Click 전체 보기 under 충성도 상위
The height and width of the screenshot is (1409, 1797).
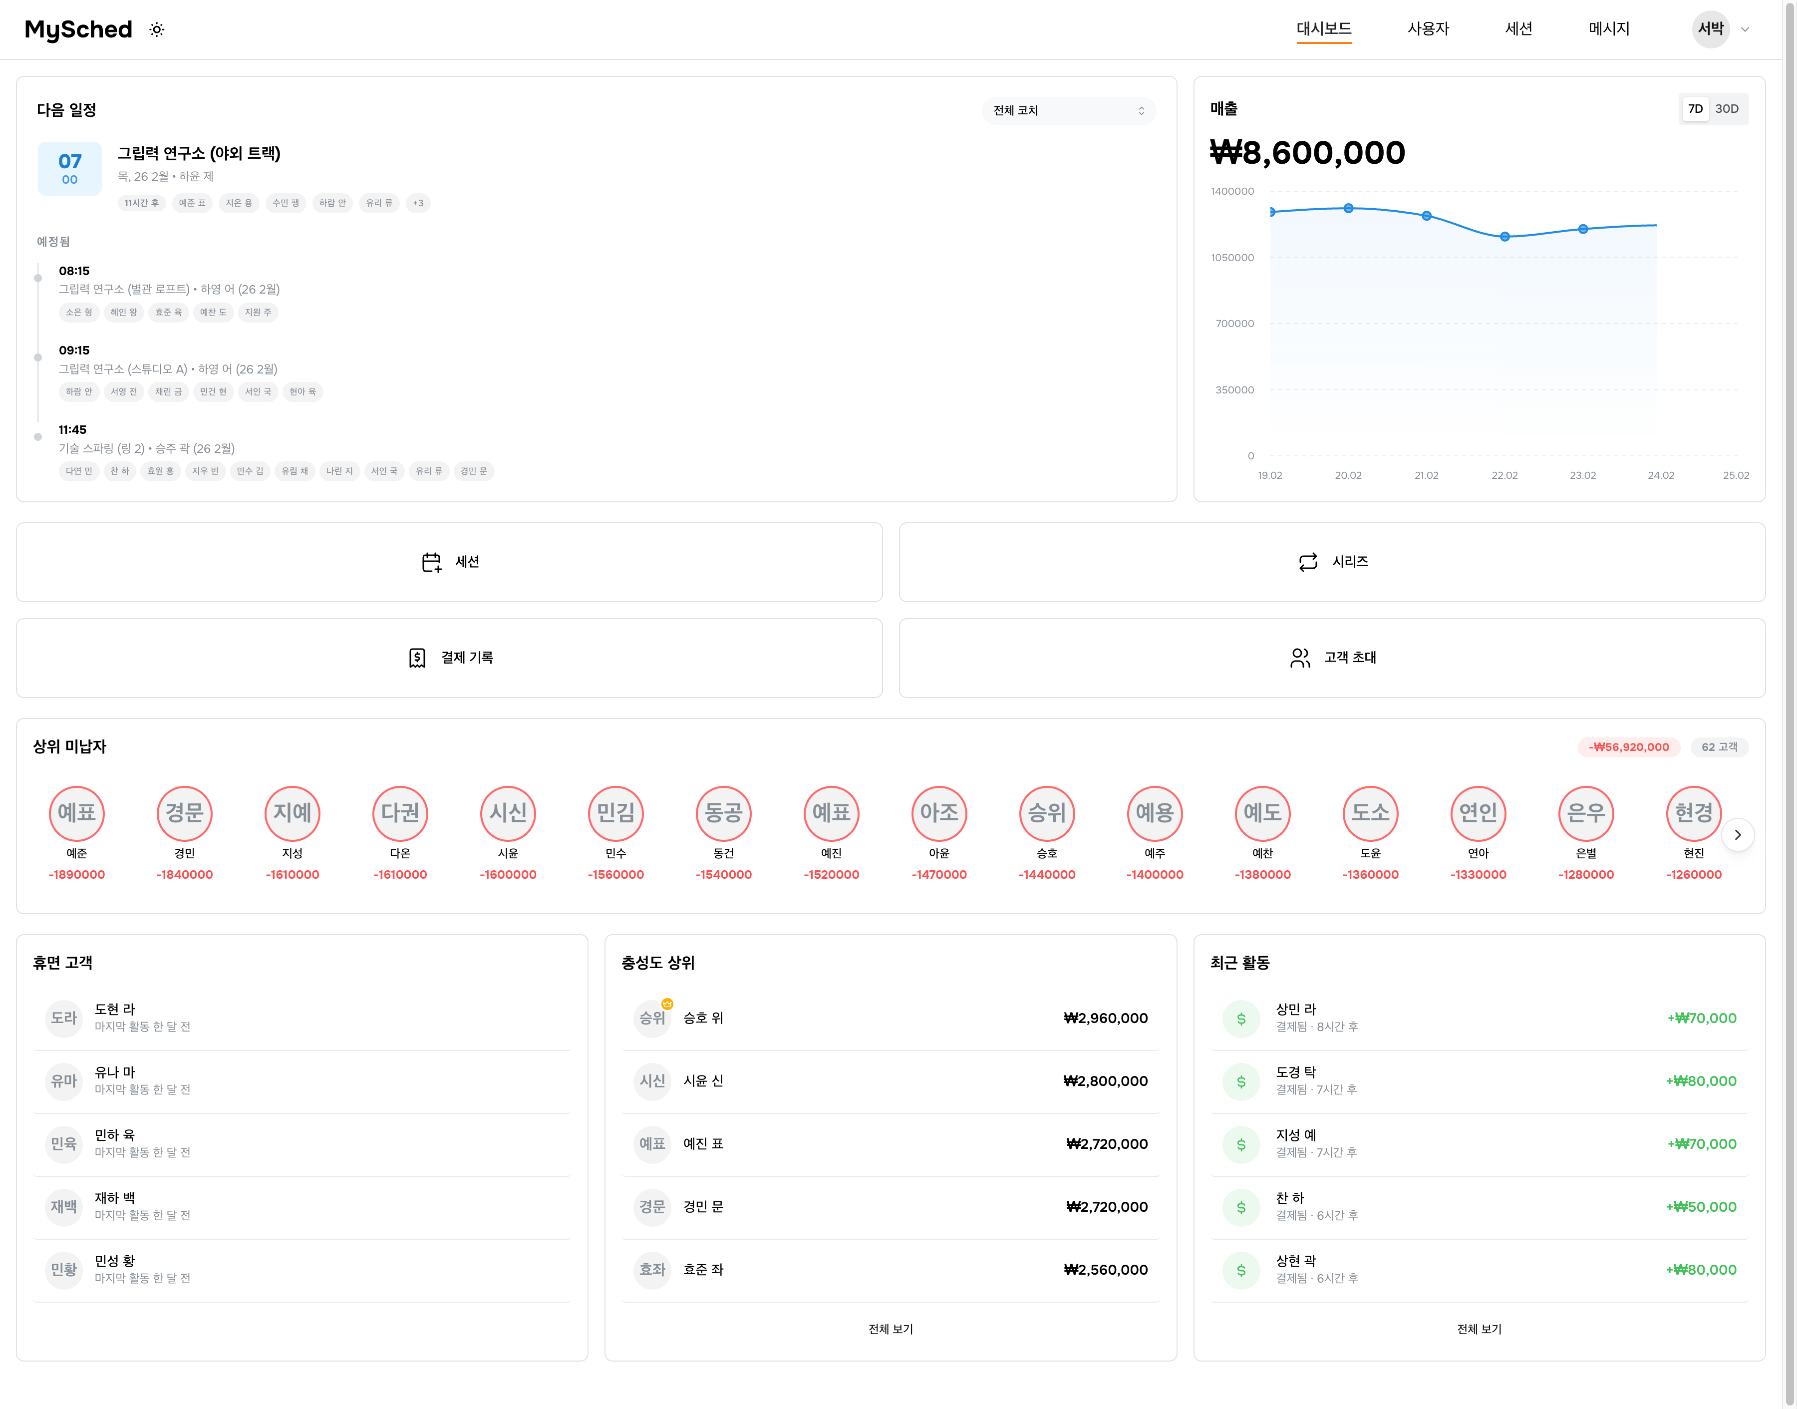[x=890, y=1329]
